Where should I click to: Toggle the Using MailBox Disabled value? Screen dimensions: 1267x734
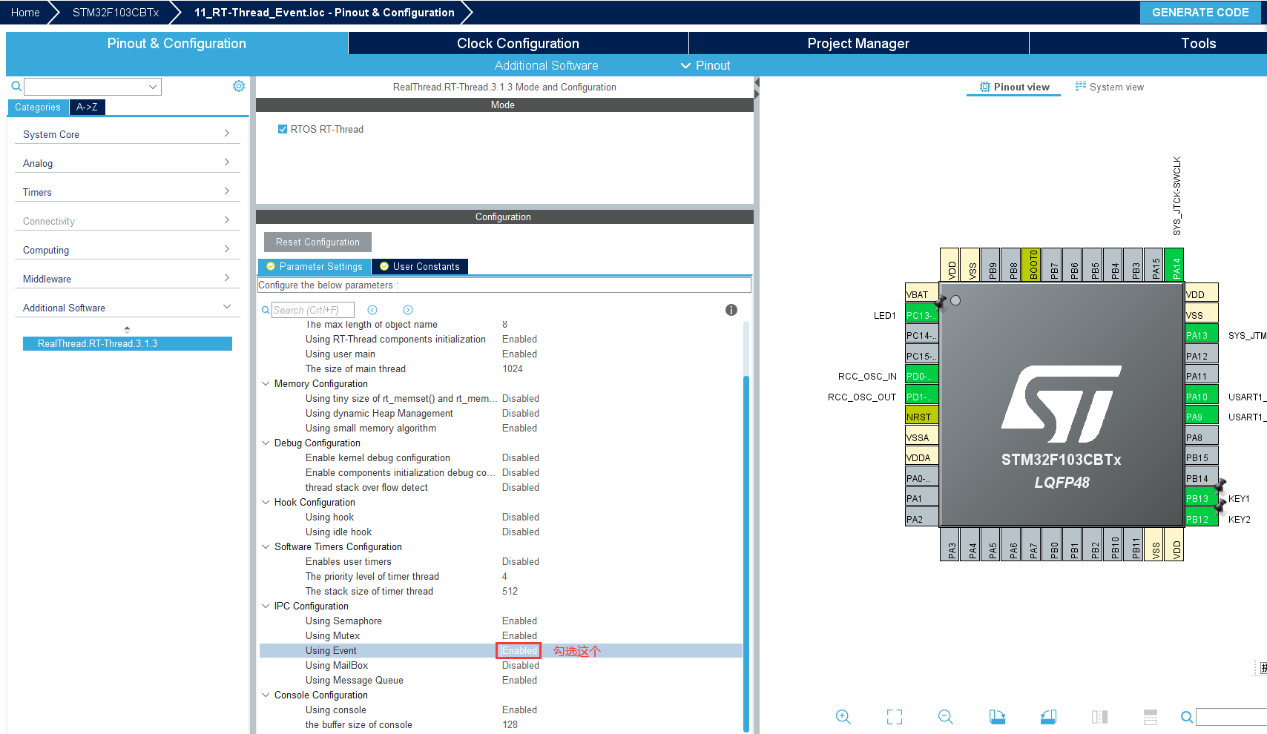521,665
